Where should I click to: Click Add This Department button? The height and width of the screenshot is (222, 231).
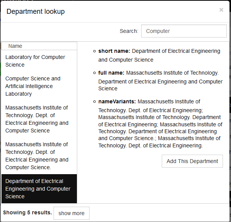[x=192, y=161]
